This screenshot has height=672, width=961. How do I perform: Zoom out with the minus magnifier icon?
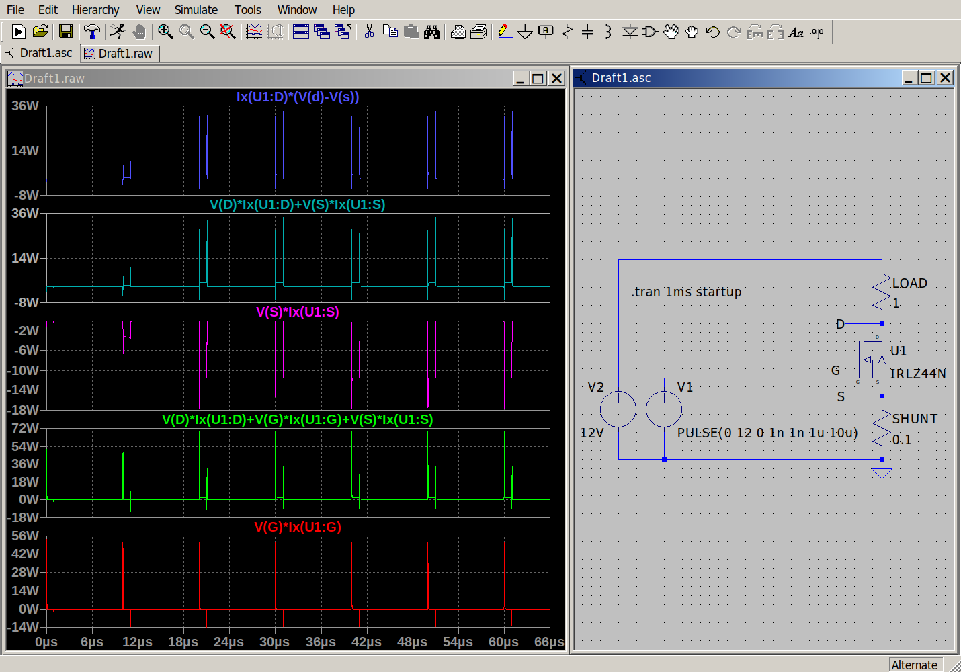[207, 32]
